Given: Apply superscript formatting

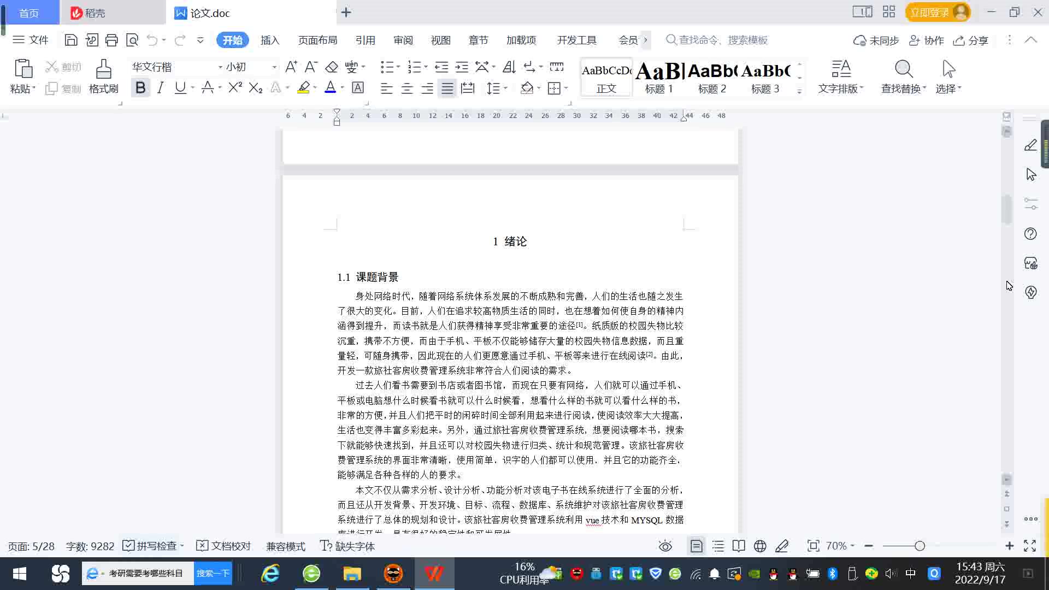Looking at the screenshot, I should (235, 87).
